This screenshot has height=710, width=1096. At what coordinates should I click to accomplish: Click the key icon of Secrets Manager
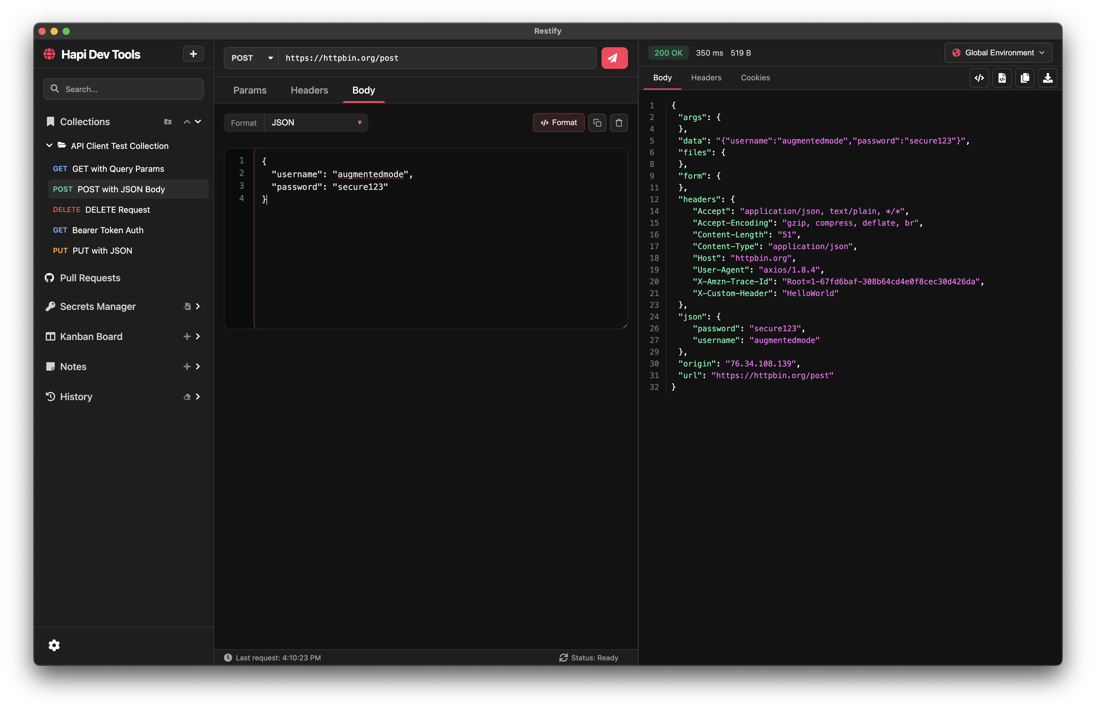click(50, 306)
